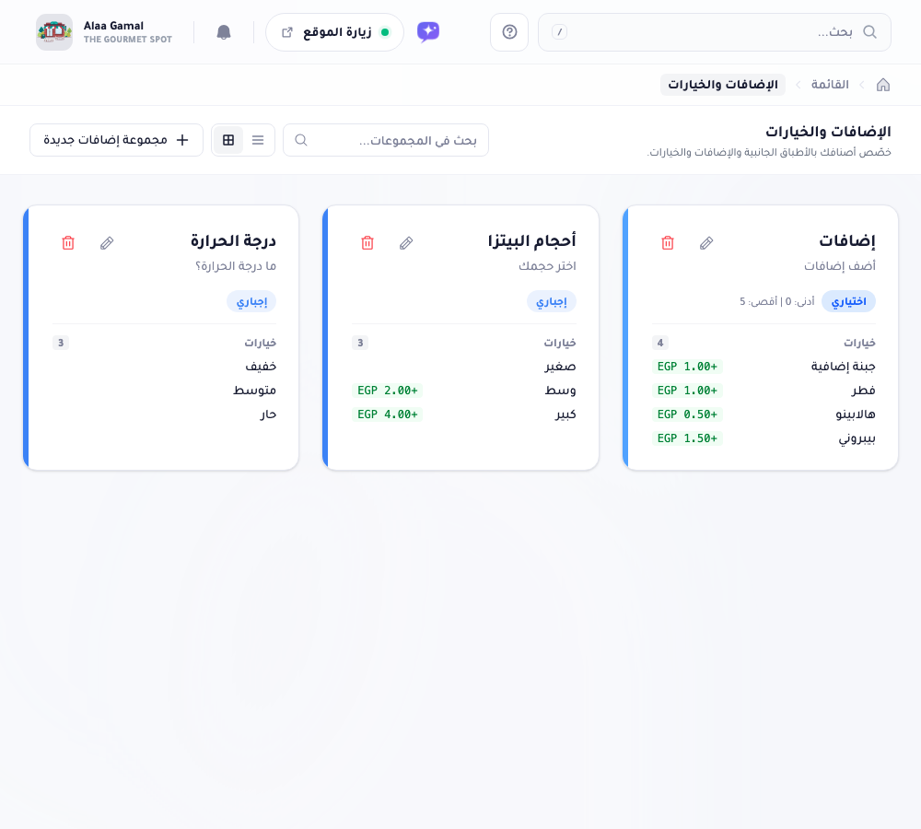Delete the درجة الحرارة group trash icon

[67, 242]
